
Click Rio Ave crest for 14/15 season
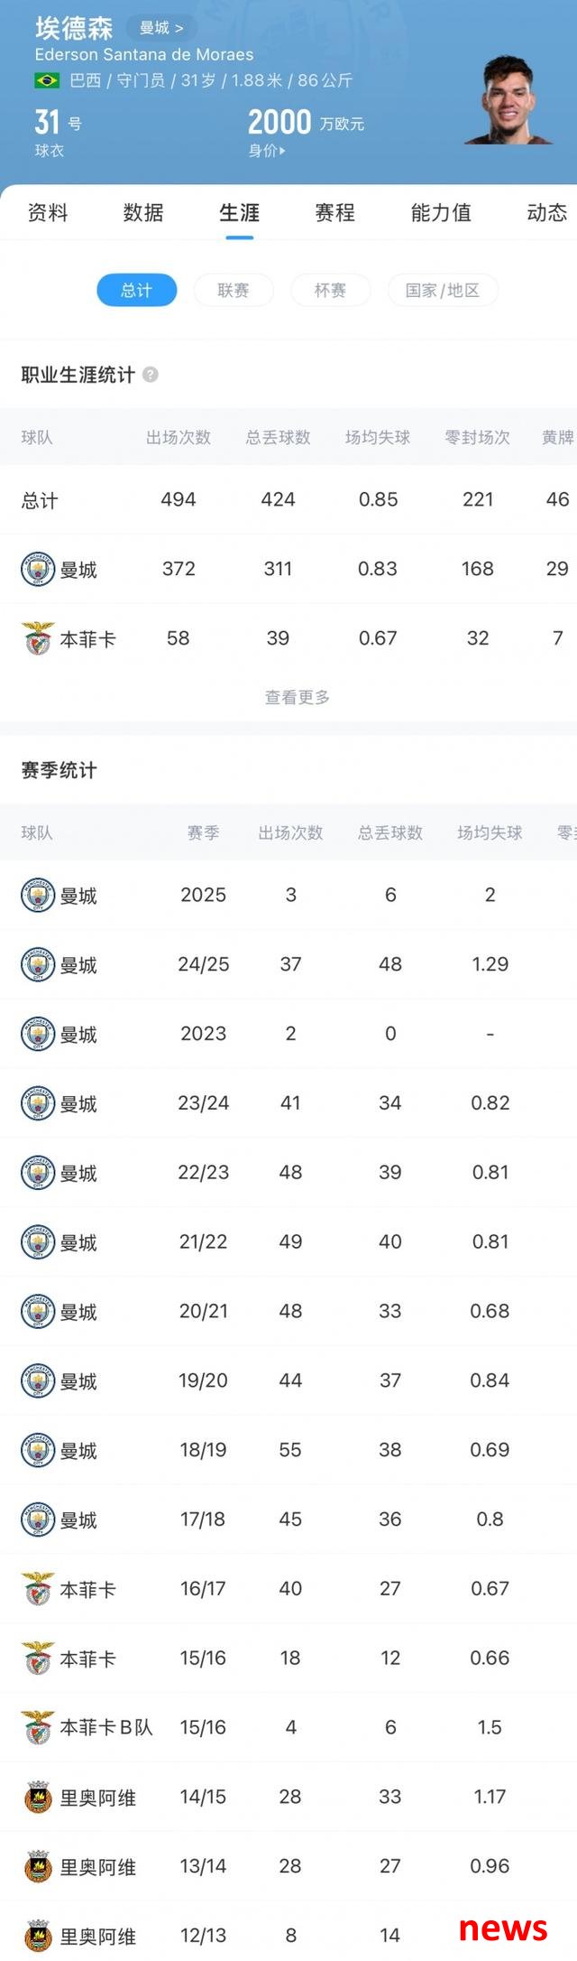click(x=38, y=1797)
